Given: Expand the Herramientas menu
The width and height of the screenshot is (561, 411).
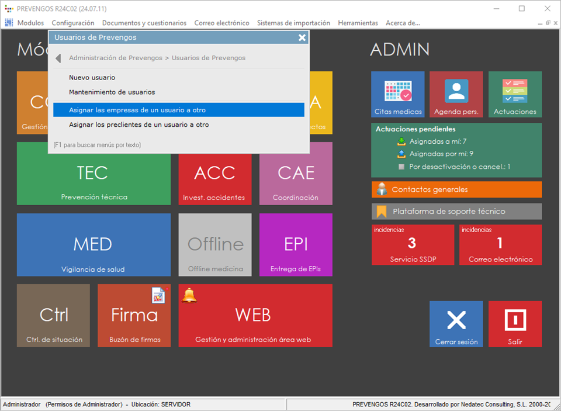Looking at the screenshot, I should click(358, 23).
